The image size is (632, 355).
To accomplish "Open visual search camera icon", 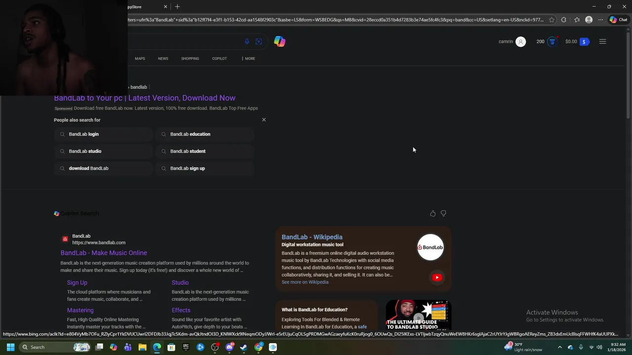I will 259,41.
